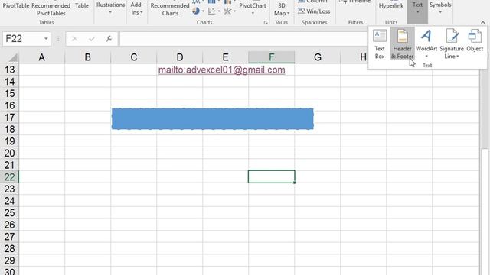
Task: Select the active cell F22
Action: point(271,176)
